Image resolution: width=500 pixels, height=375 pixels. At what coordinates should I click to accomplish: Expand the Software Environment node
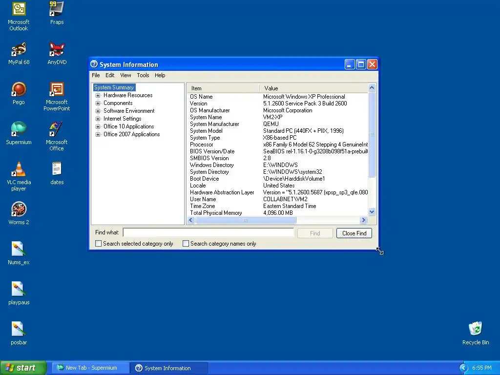point(98,111)
